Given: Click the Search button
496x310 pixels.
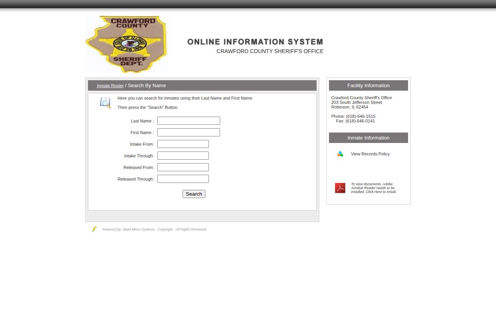Looking at the screenshot, I should coord(194,194).
